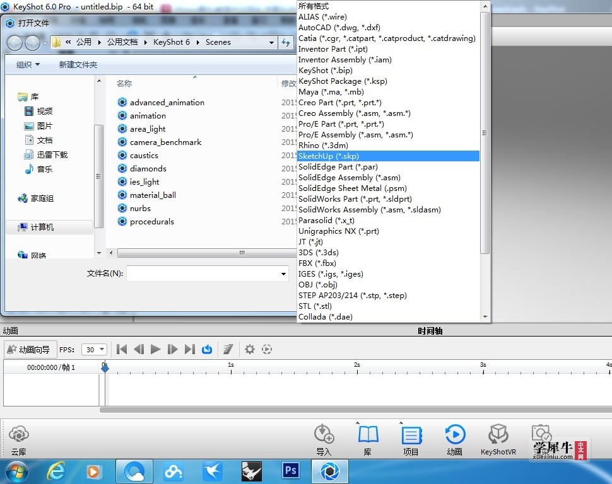Select the material_ball scene file
The image size is (612, 484).
[x=146, y=195]
